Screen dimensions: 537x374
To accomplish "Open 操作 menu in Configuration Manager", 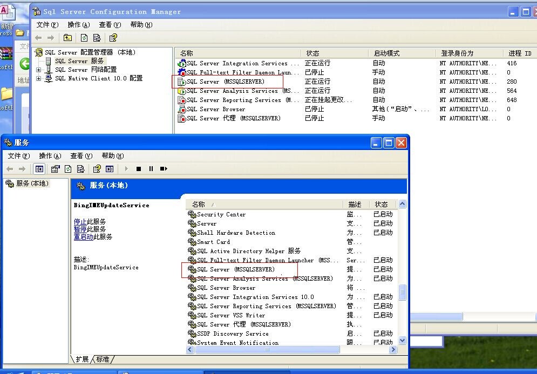I will pyautogui.click(x=79, y=25).
